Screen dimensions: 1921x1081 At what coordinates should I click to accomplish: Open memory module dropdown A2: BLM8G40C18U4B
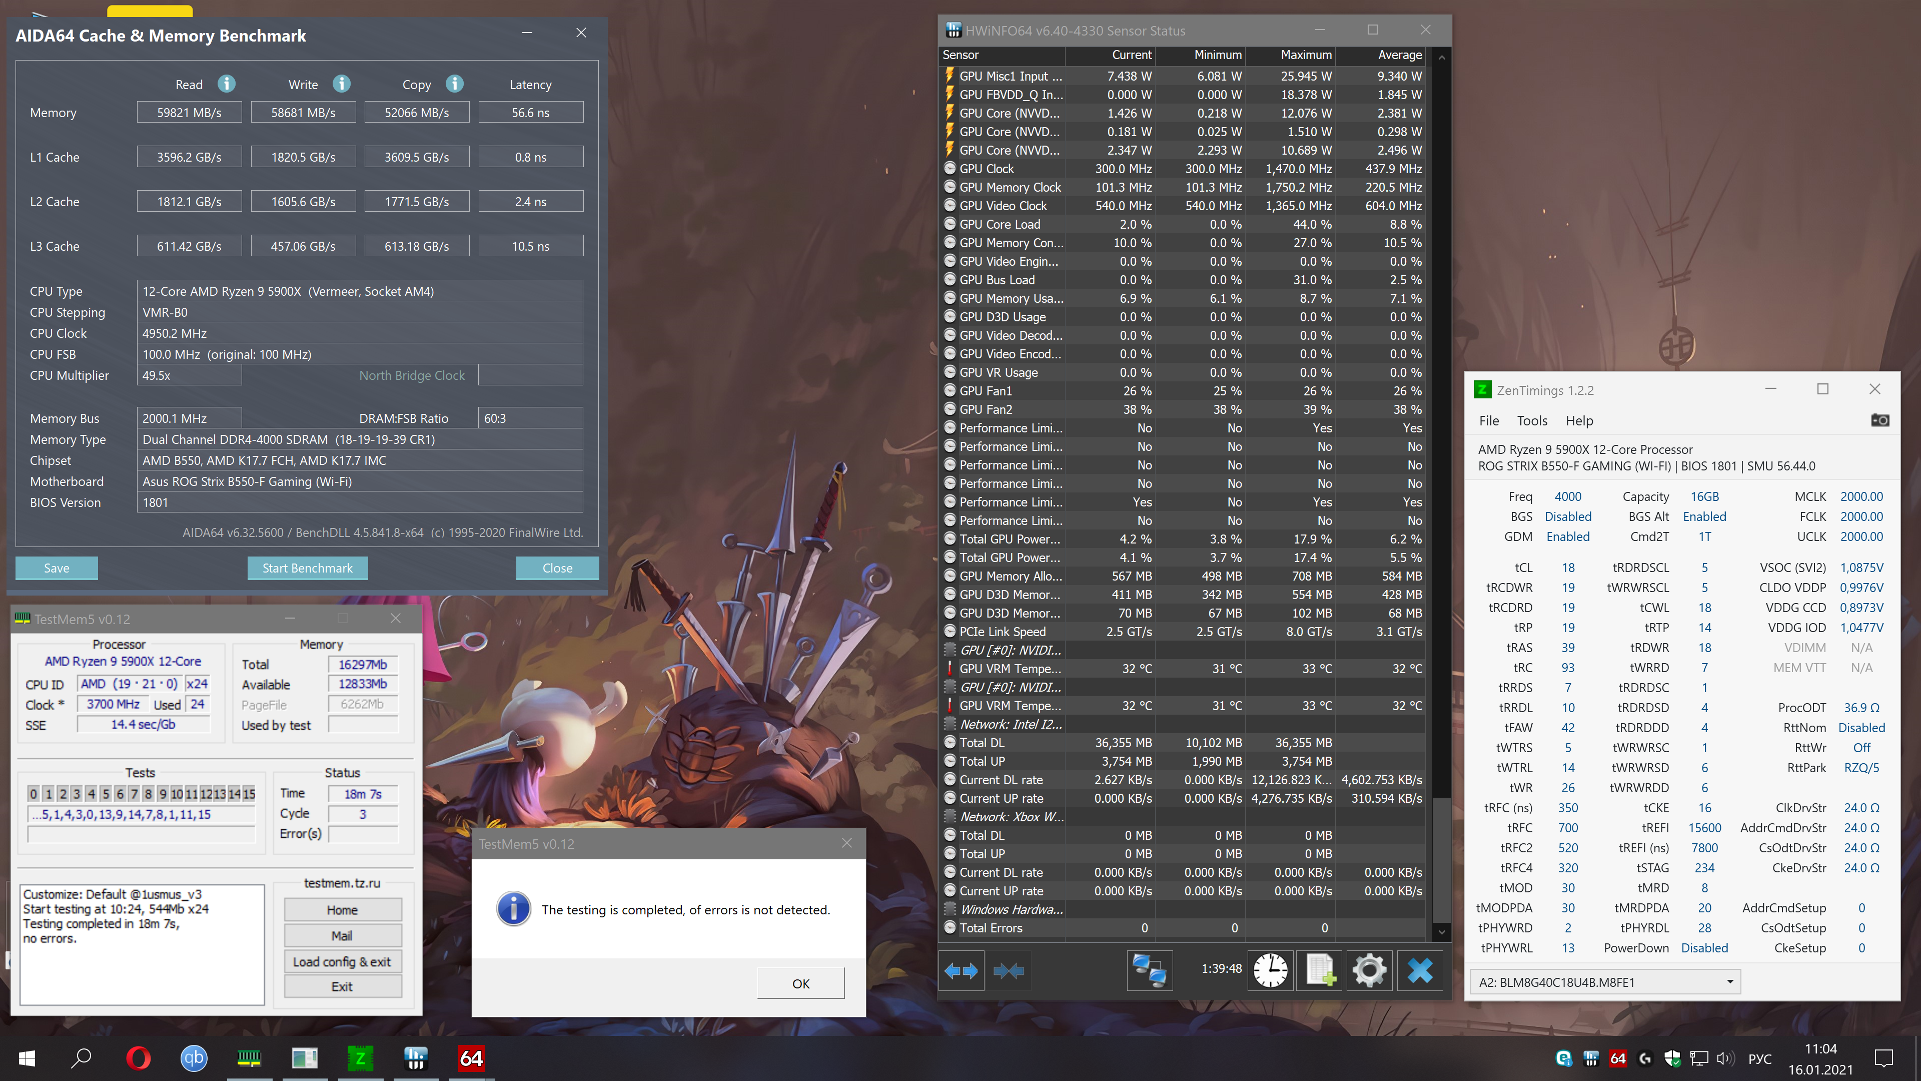coord(1605,982)
